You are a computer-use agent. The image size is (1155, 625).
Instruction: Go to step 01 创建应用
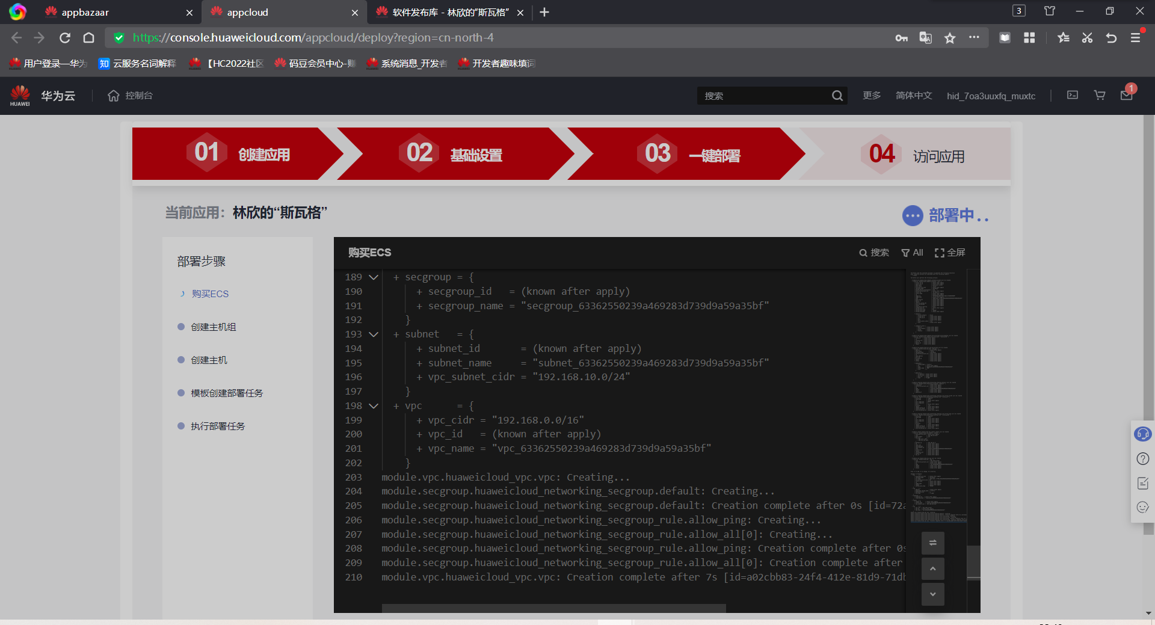(238, 154)
